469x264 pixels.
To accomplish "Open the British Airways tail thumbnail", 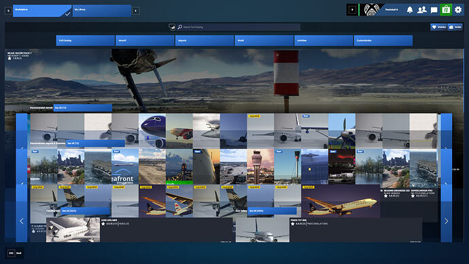I will pyautogui.click(x=179, y=201).
